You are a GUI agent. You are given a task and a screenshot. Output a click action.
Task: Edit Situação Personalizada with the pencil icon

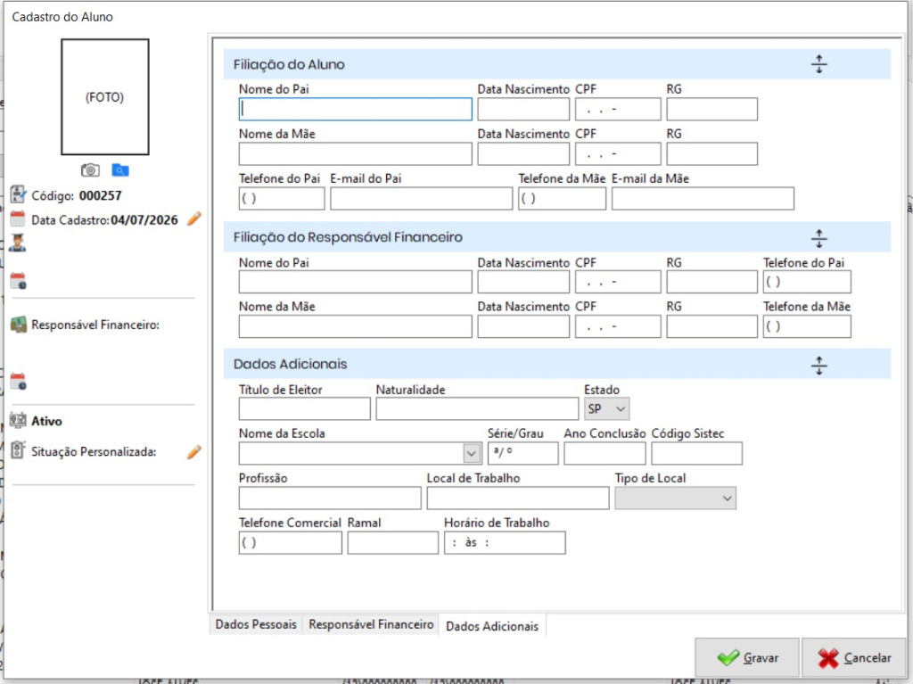click(x=193, y=451)
